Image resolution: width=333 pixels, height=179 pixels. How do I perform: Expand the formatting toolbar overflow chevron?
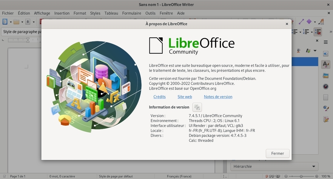331,32
